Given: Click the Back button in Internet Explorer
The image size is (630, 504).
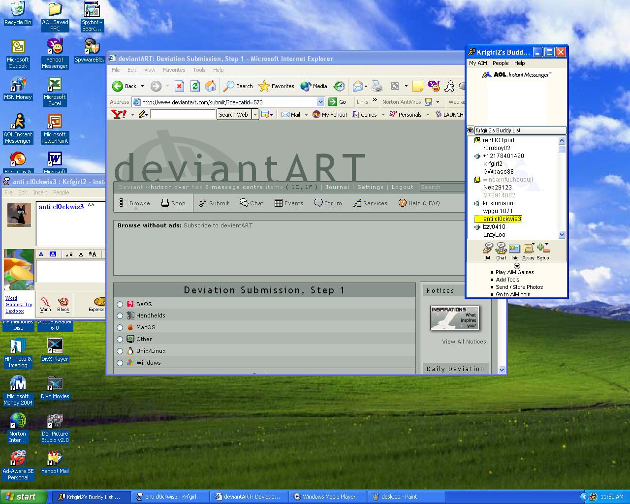Looking at the screenshot, I should pos(125,86).
